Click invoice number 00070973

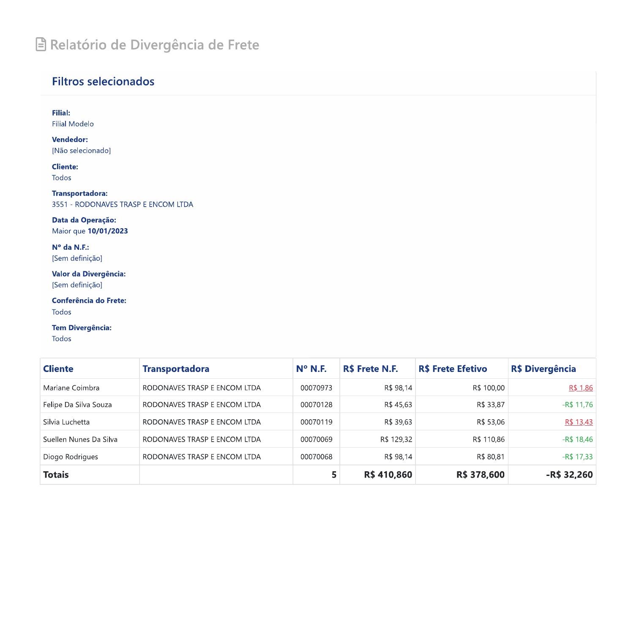(x=316, y=388)
